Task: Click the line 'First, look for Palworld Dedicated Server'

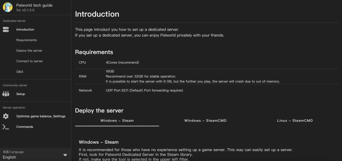Action: pyautogui.click(x=136, y=155)
